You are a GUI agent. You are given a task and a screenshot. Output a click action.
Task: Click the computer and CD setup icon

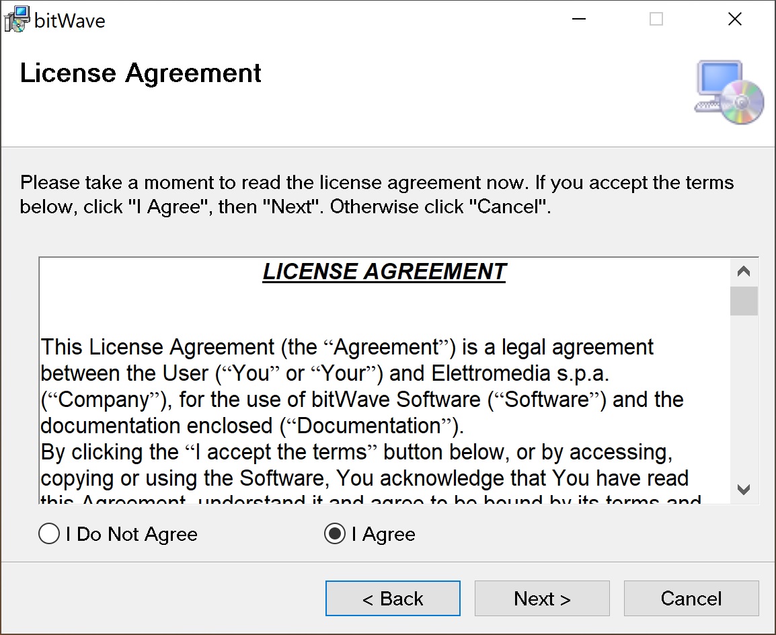tap(729, 92)
